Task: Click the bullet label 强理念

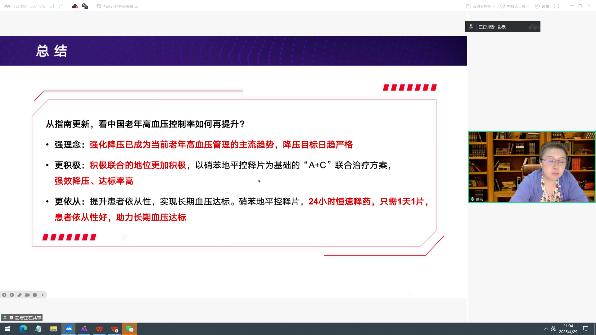Action: [x=68, y=145]
